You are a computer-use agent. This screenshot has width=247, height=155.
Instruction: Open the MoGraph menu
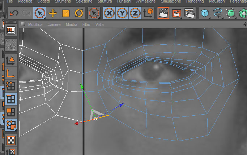click(217, 1)
